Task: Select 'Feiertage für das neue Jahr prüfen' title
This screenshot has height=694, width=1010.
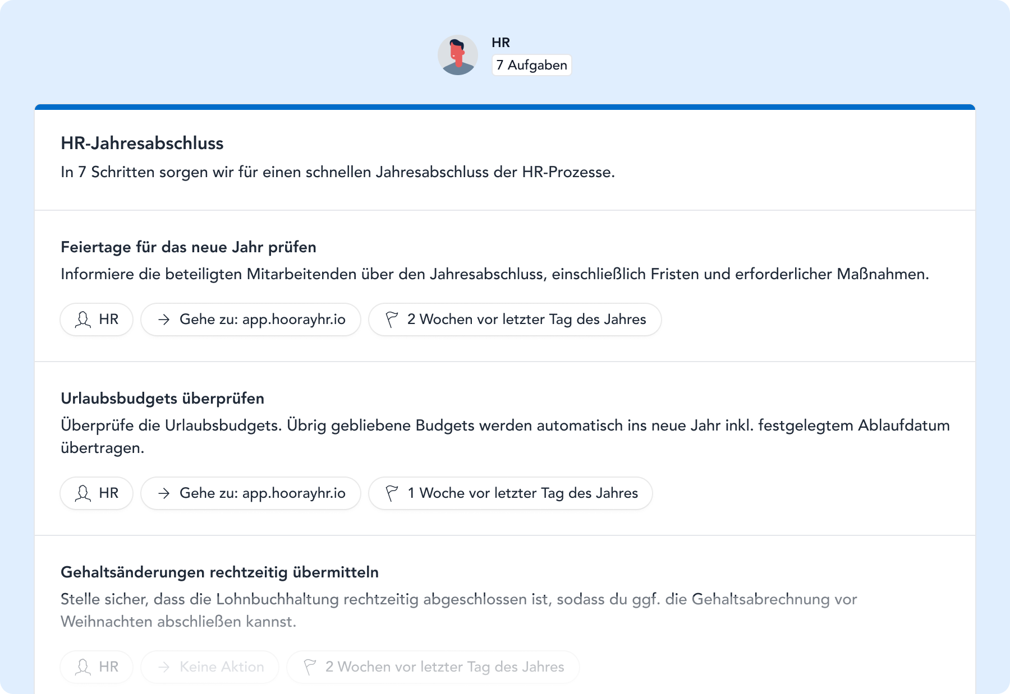Action: coord(189,247)
